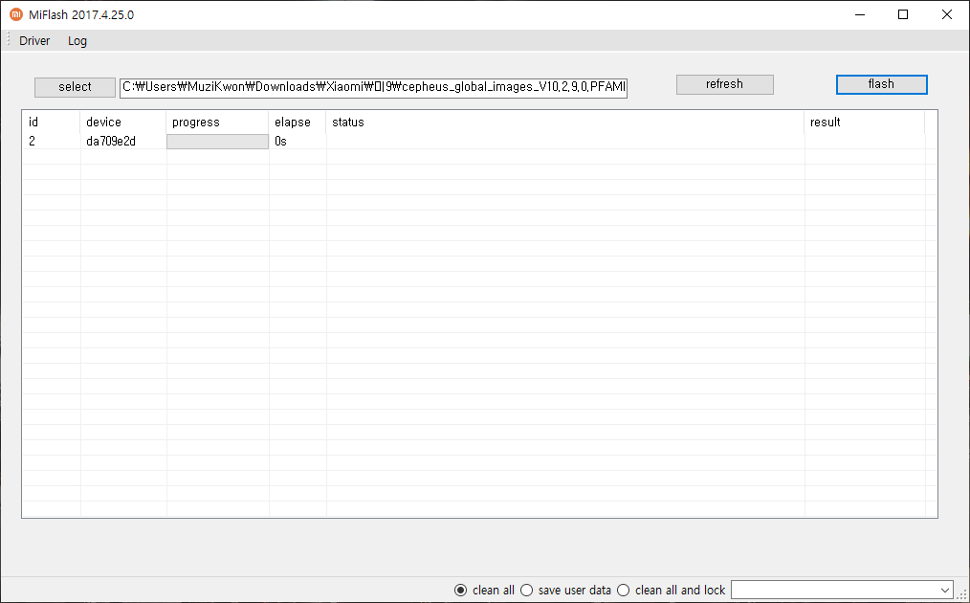Select the clean all radio option
This screenshot has width=970, height=603.
(x=484, y=590)
